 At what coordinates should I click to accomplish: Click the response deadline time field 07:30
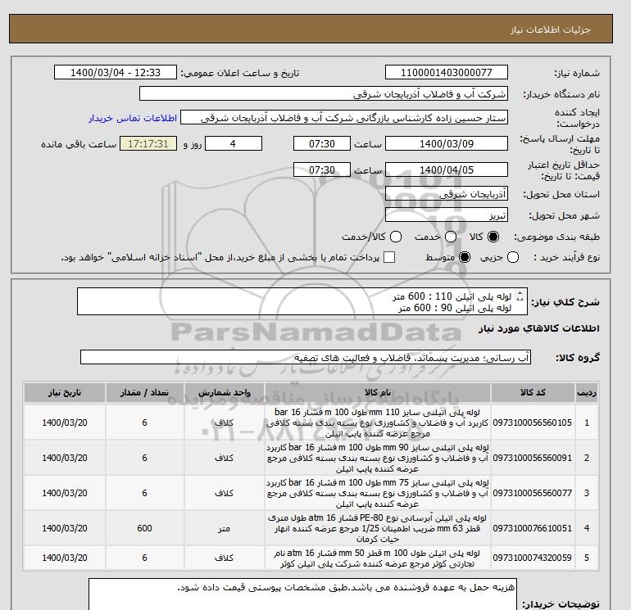click(x=322, y=143)
